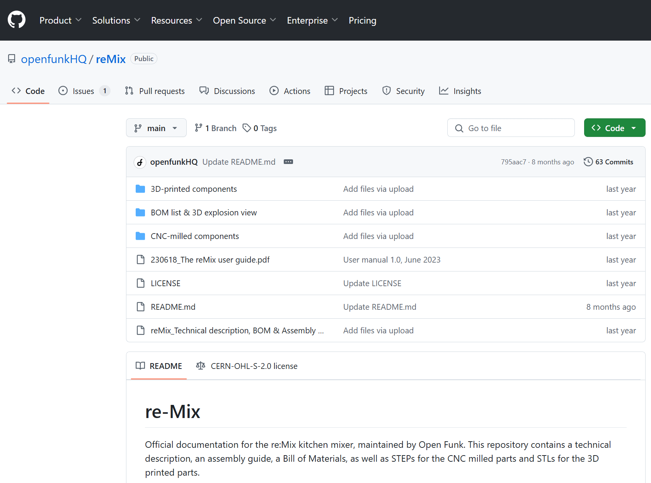Click the Pull requests icon

pyautogui.click(x=129, y=90)
